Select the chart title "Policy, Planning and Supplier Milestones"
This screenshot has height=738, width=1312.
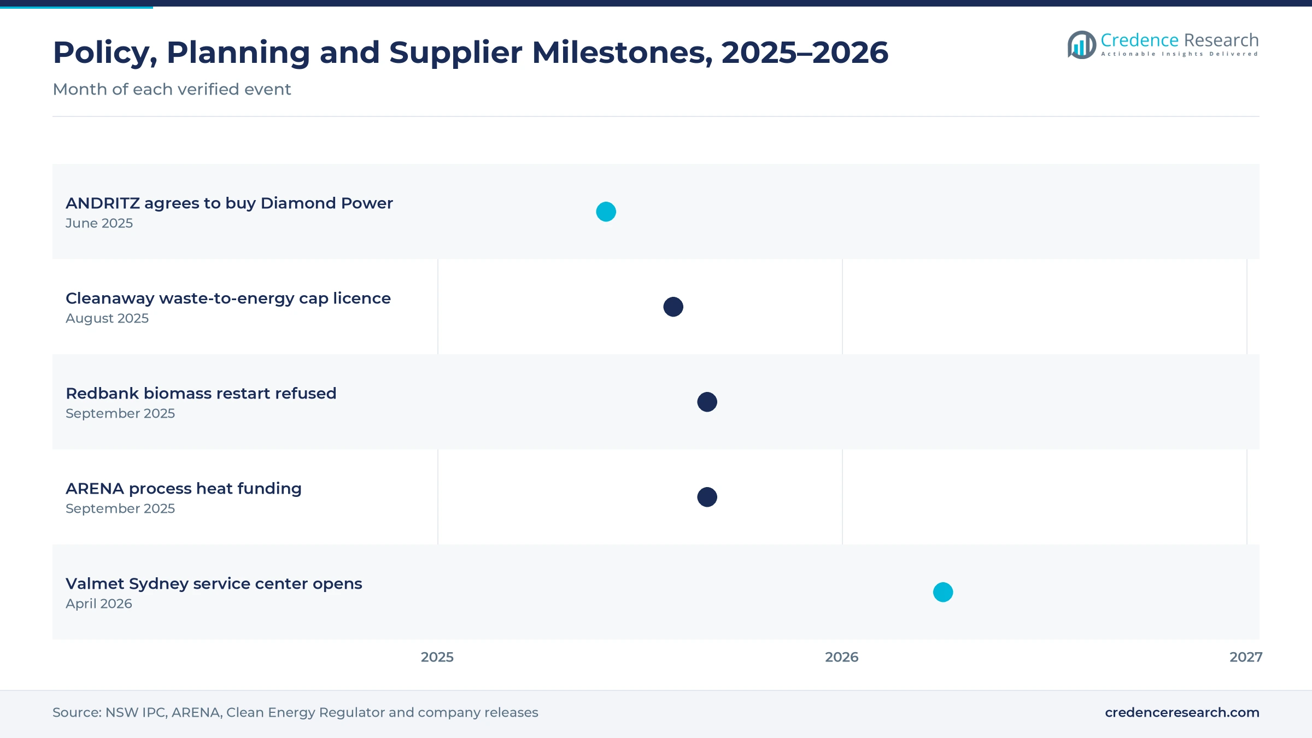(471, 53)
